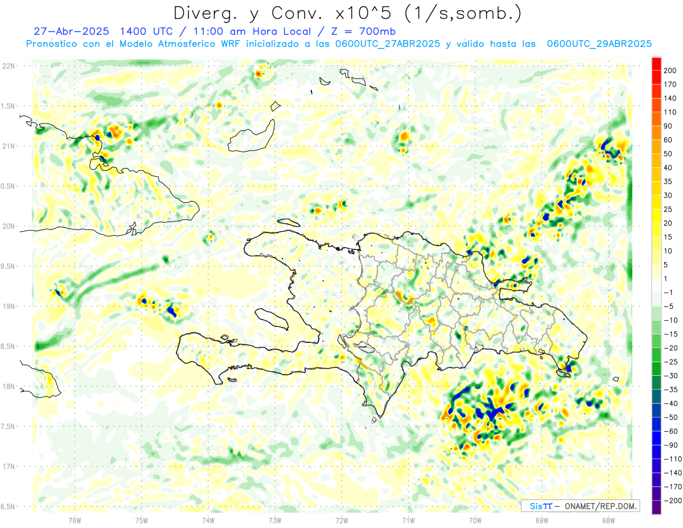Click colorbar label '25'
The height and width of the screenshot is (528, 683).
[669, 210]
